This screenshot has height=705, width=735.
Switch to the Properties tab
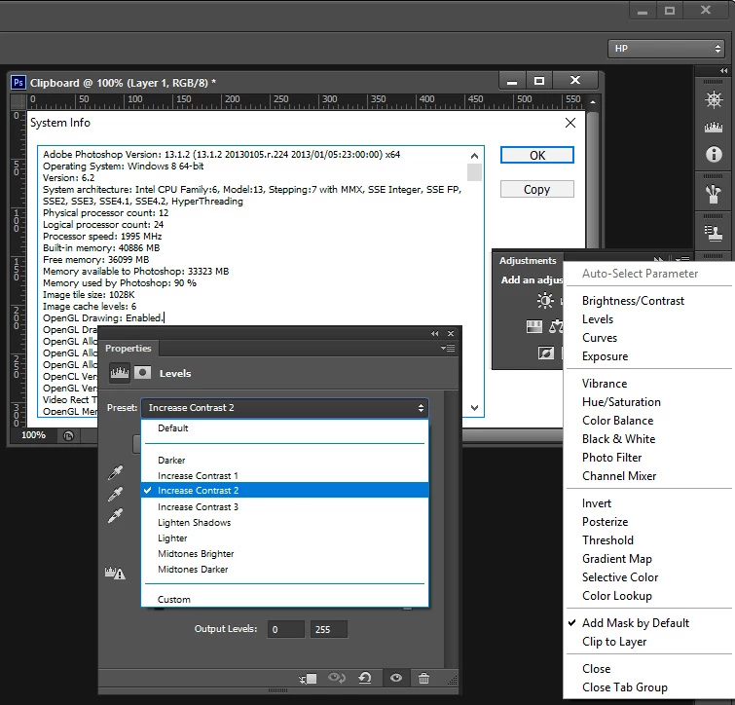click(128, 349)
